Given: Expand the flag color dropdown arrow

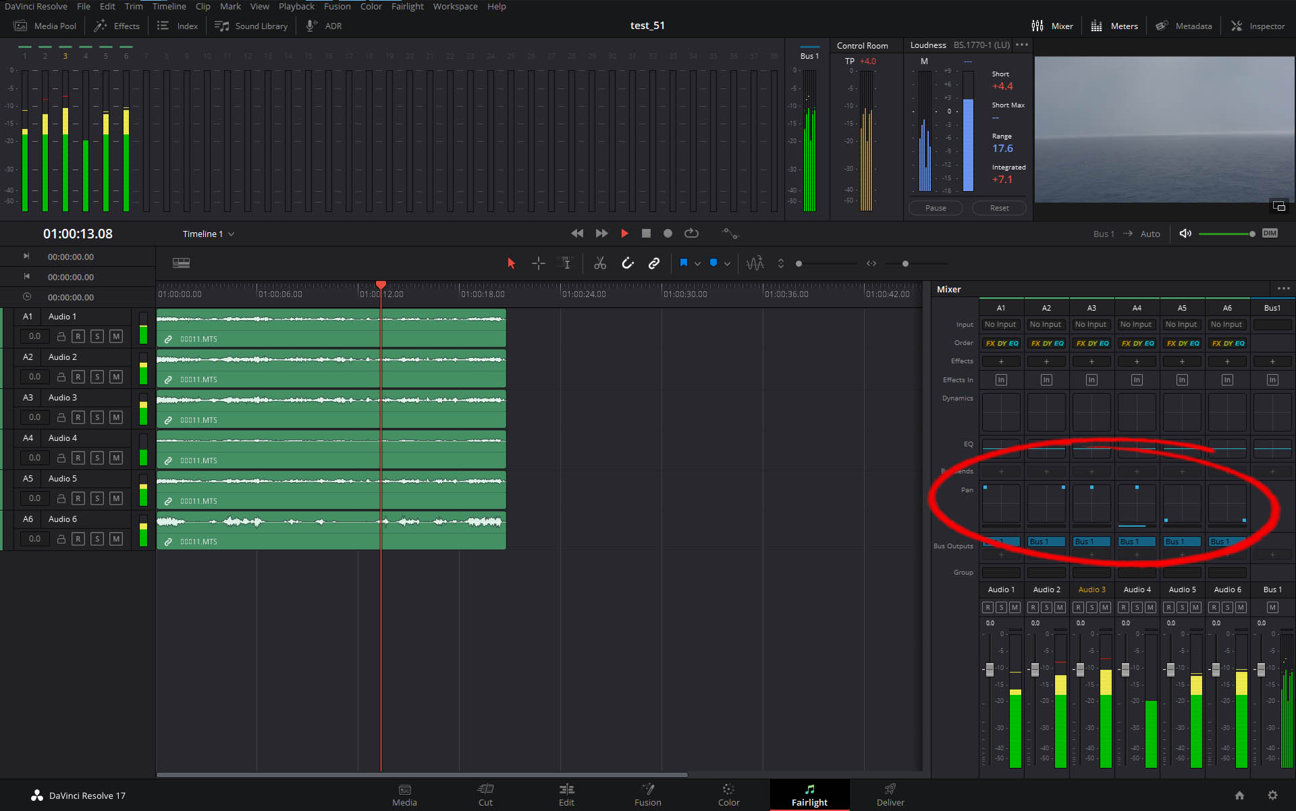Looking at the screenshot, I should (x=697, y=263).
